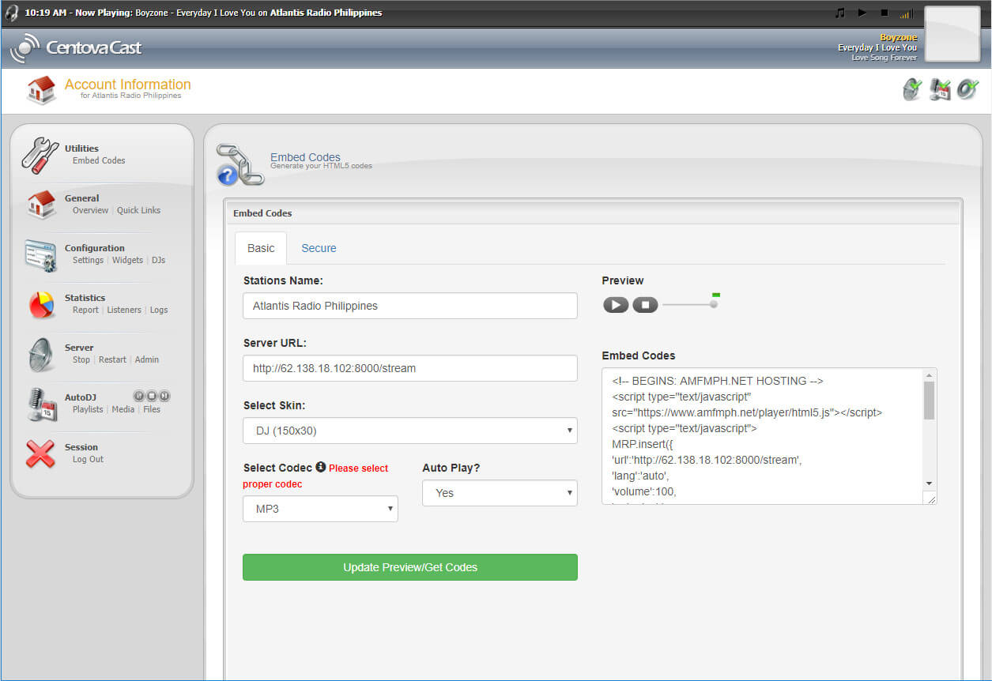
Task: Click the AutoDJ round skip track button
Action: [x=164, y=396]
